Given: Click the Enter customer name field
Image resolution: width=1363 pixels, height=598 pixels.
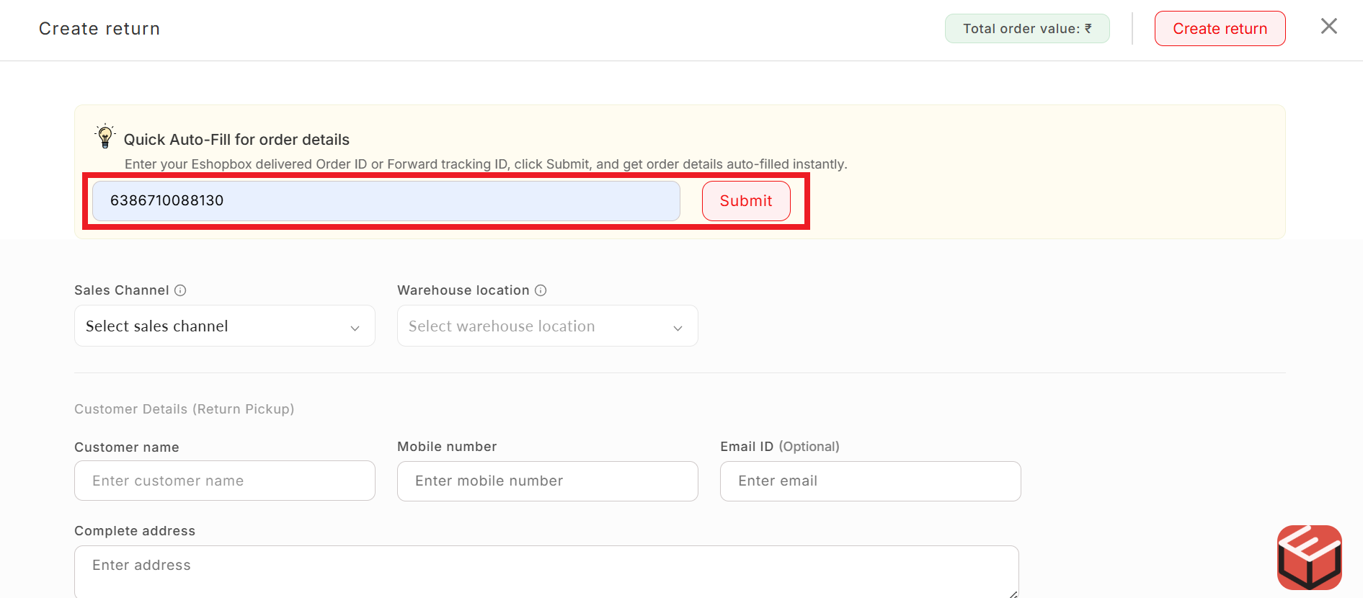Looking at the screenshot, I should 224,481.
